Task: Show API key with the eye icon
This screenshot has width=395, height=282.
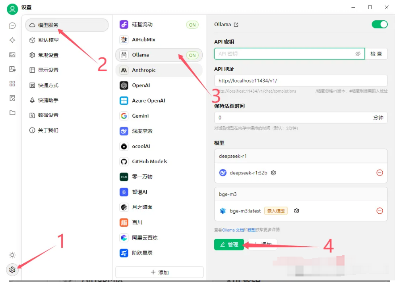Action: pos(358,54)
